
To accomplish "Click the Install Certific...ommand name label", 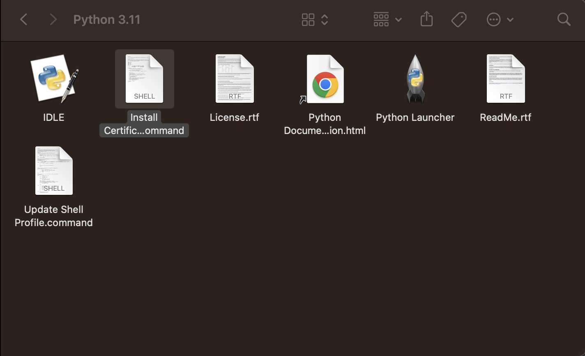I will click(x=144, y=124).
